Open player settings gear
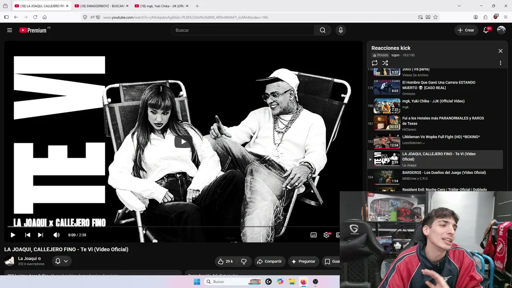This screenshot has width=512, height=288. [326, 235]
